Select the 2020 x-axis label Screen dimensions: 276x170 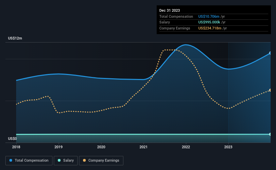(x=101, y=147)
